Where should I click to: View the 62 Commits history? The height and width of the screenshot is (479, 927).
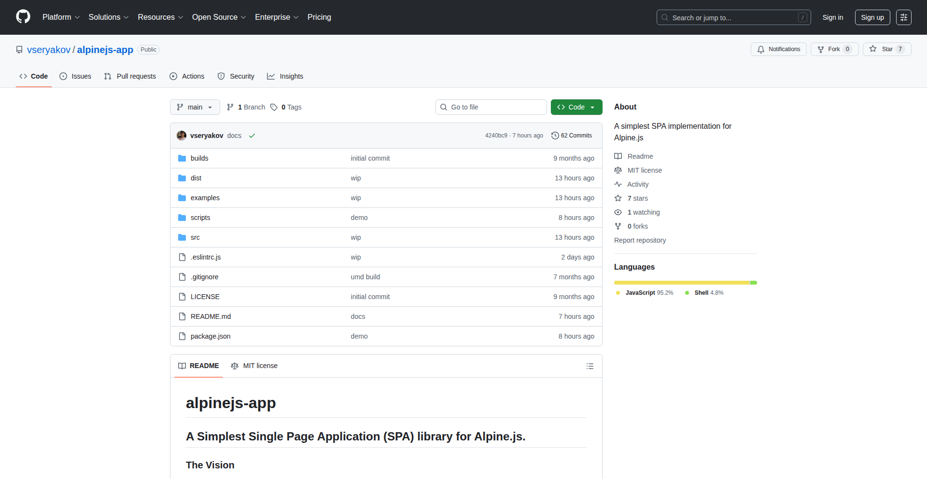572,136
